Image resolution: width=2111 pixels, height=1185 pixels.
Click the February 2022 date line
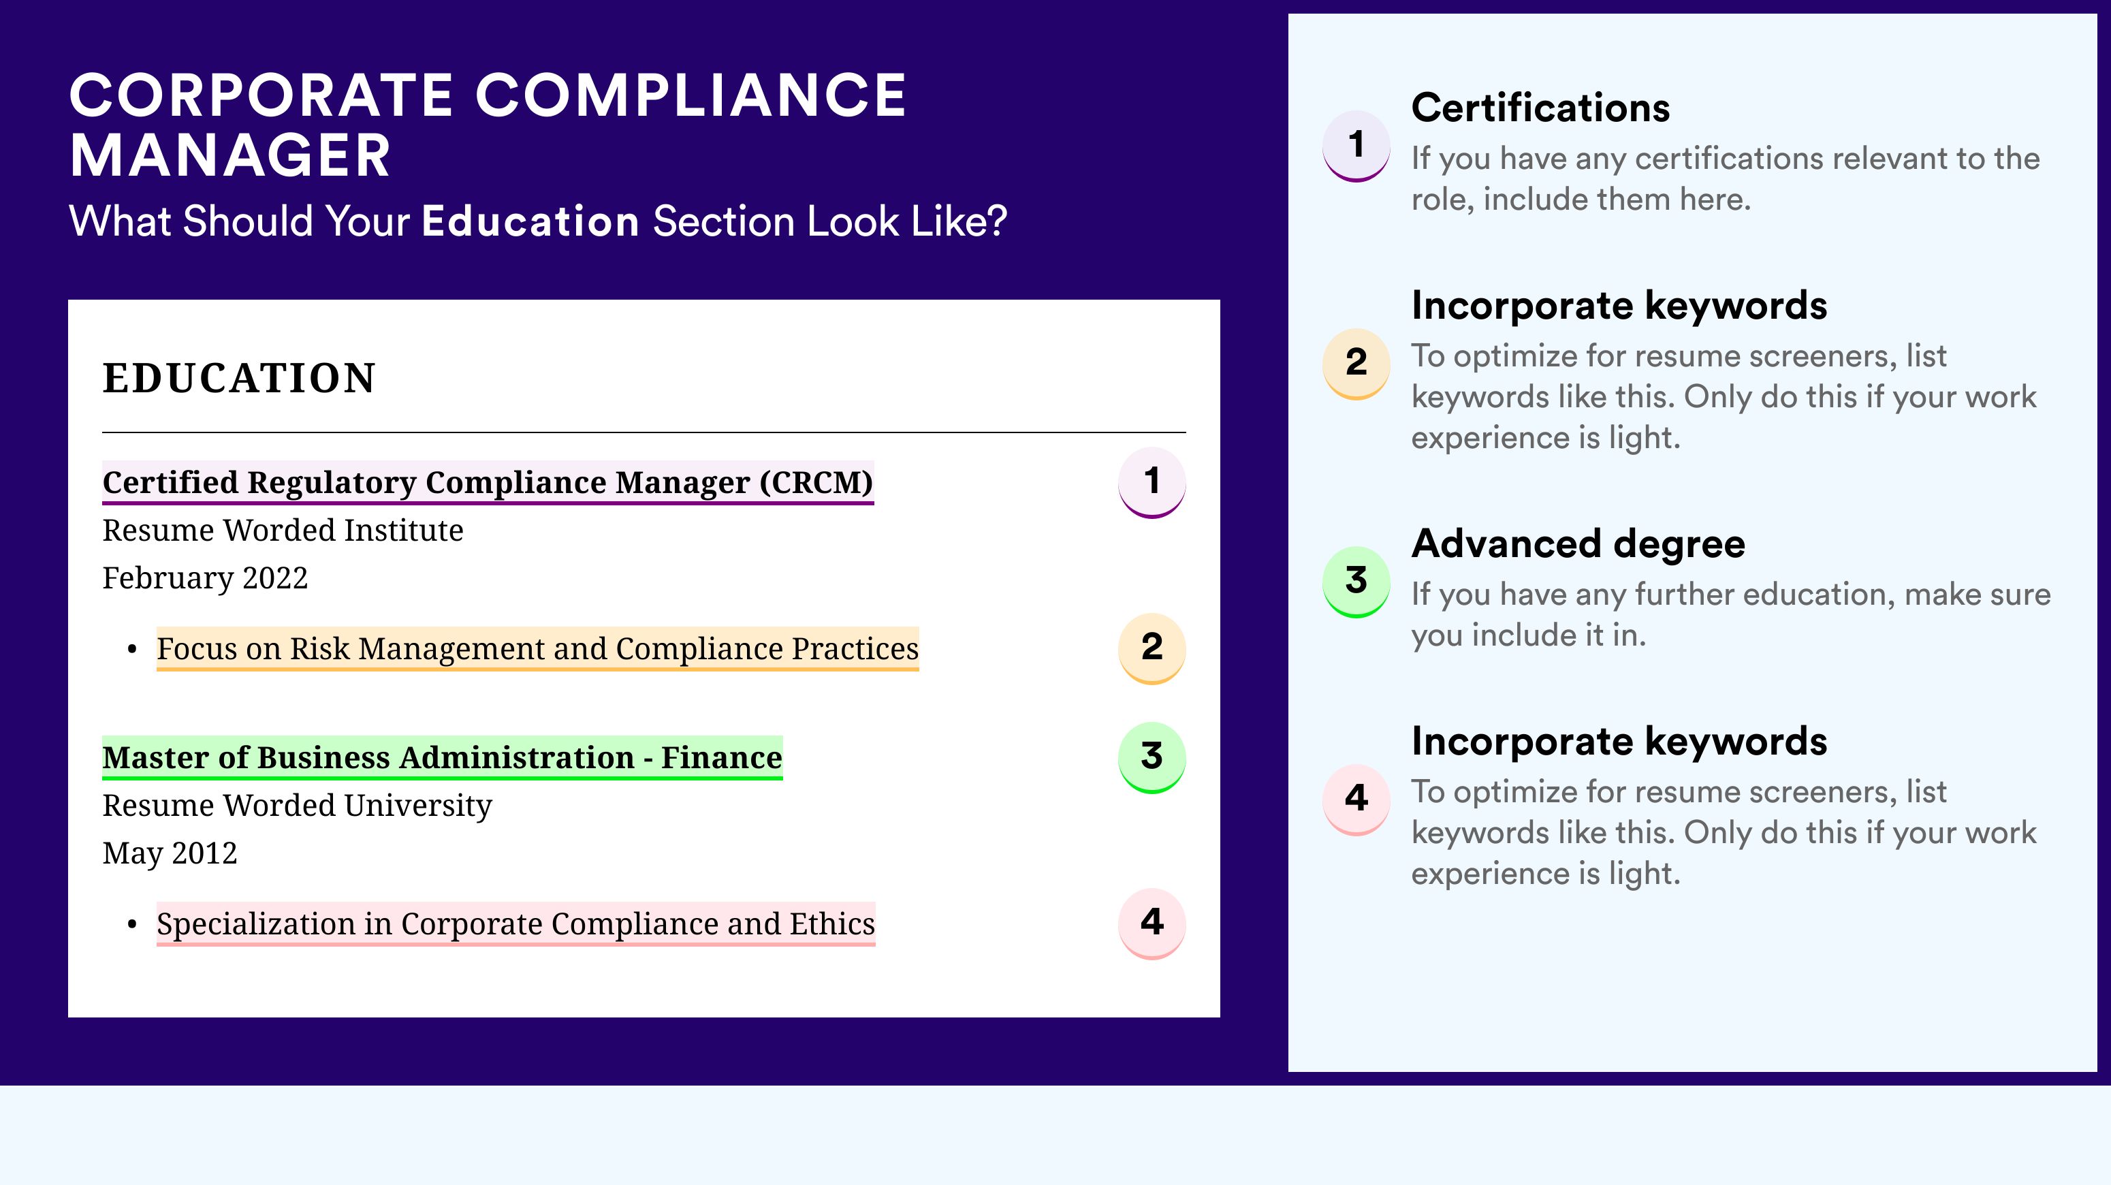(205, 578)
